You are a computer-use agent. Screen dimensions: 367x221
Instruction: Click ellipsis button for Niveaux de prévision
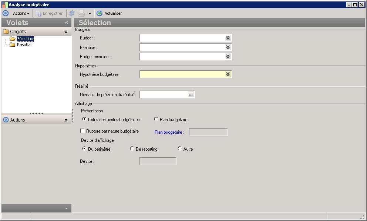pos(191,95)
